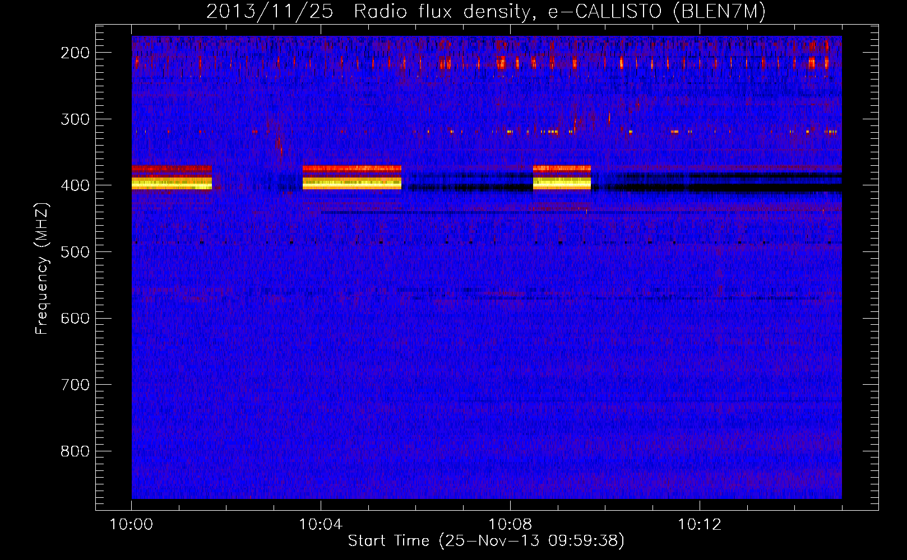Click the 10:12 time tick label
Viewport: 907px width, 560px height.
(700, 525)
